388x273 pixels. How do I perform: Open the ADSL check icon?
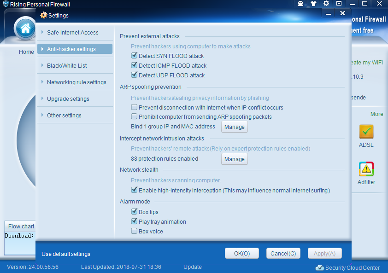[x=366, y=132]
